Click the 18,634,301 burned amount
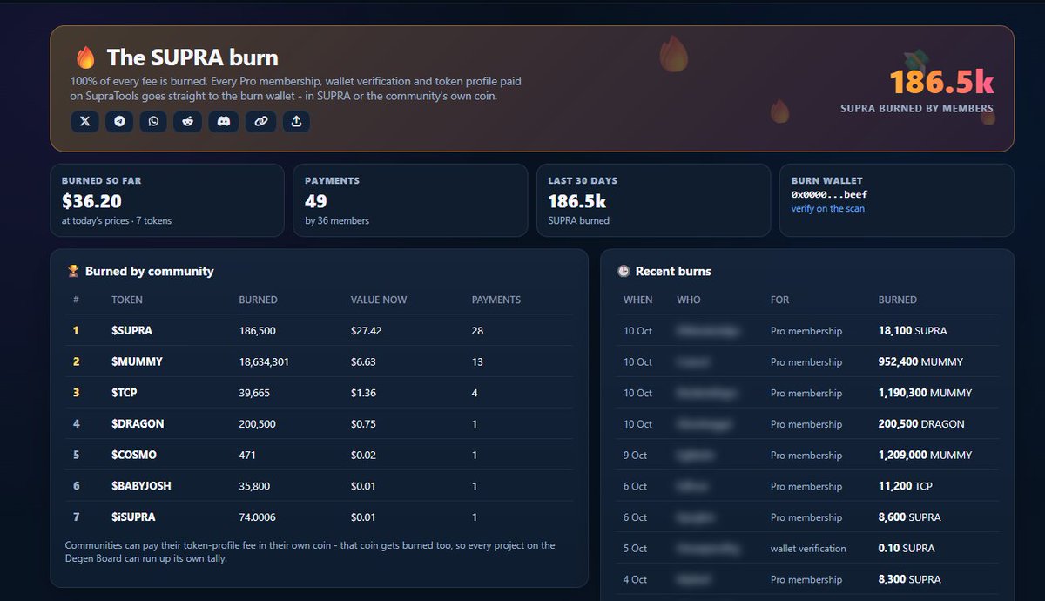 [264, 361]
